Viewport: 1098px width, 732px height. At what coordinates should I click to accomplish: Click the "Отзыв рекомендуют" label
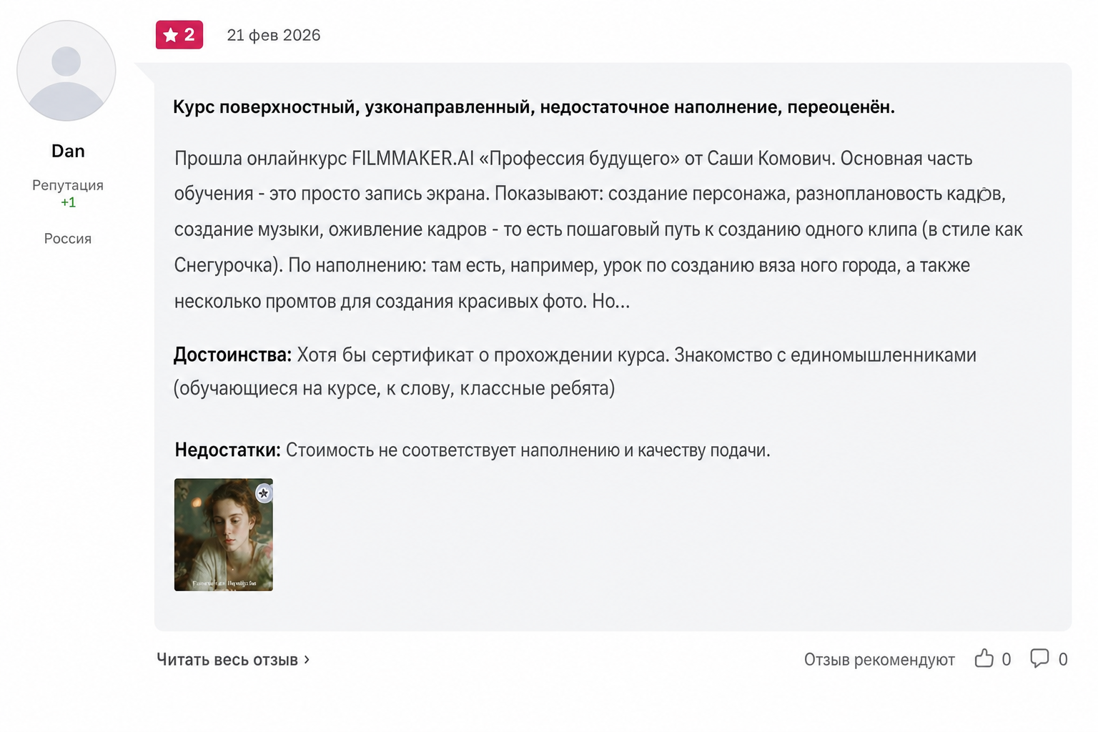879,659
